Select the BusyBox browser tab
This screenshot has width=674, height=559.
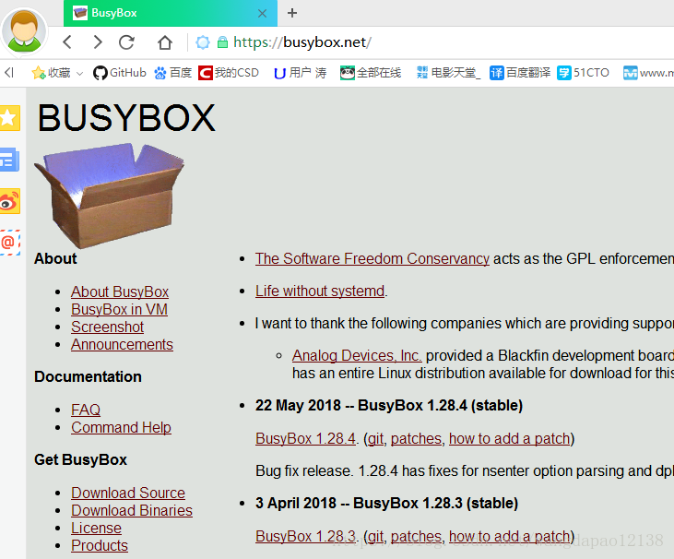171,13
